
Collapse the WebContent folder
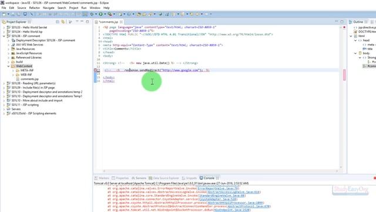[8, 66]
